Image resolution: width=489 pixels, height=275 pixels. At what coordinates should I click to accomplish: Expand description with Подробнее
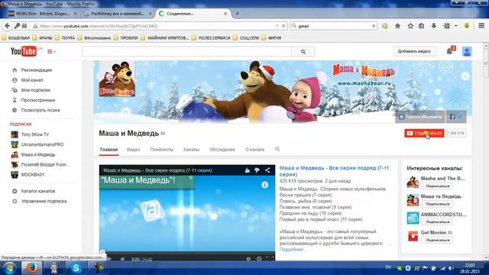pos(291,250)
